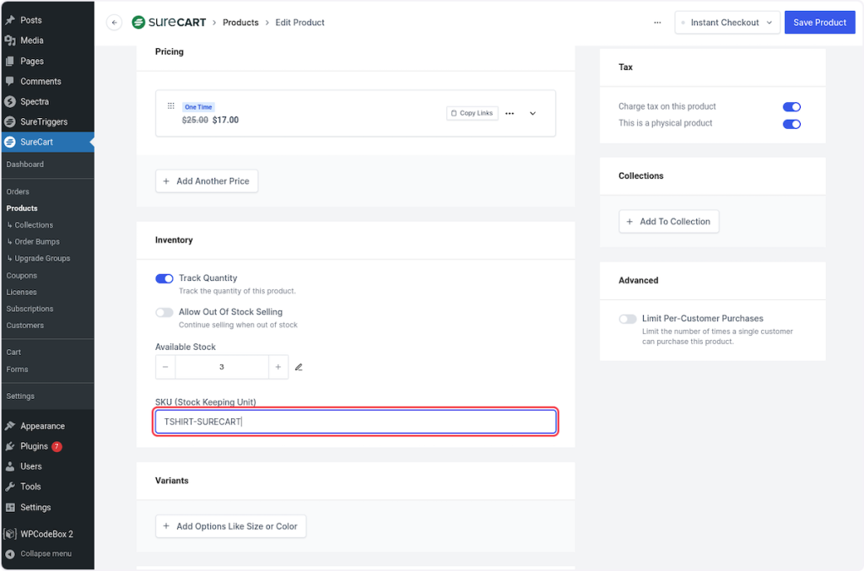Go to Plugins in the admin menu

pos(35,446)
